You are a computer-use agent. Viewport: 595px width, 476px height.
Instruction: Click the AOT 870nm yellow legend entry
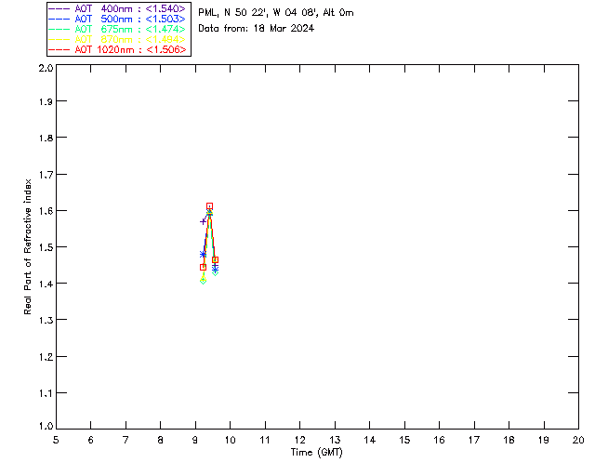coord(117,39)
